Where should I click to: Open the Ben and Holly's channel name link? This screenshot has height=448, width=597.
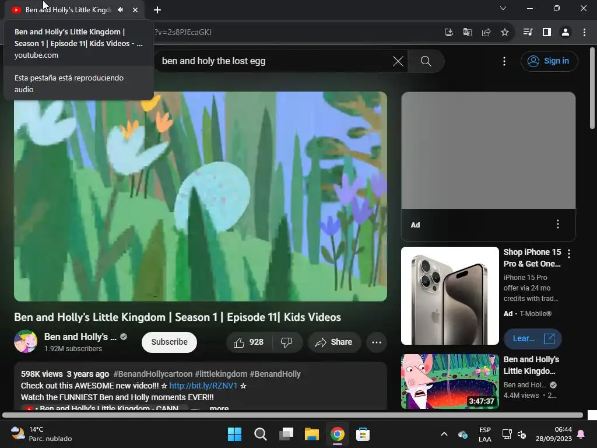(x=80, y=337)
